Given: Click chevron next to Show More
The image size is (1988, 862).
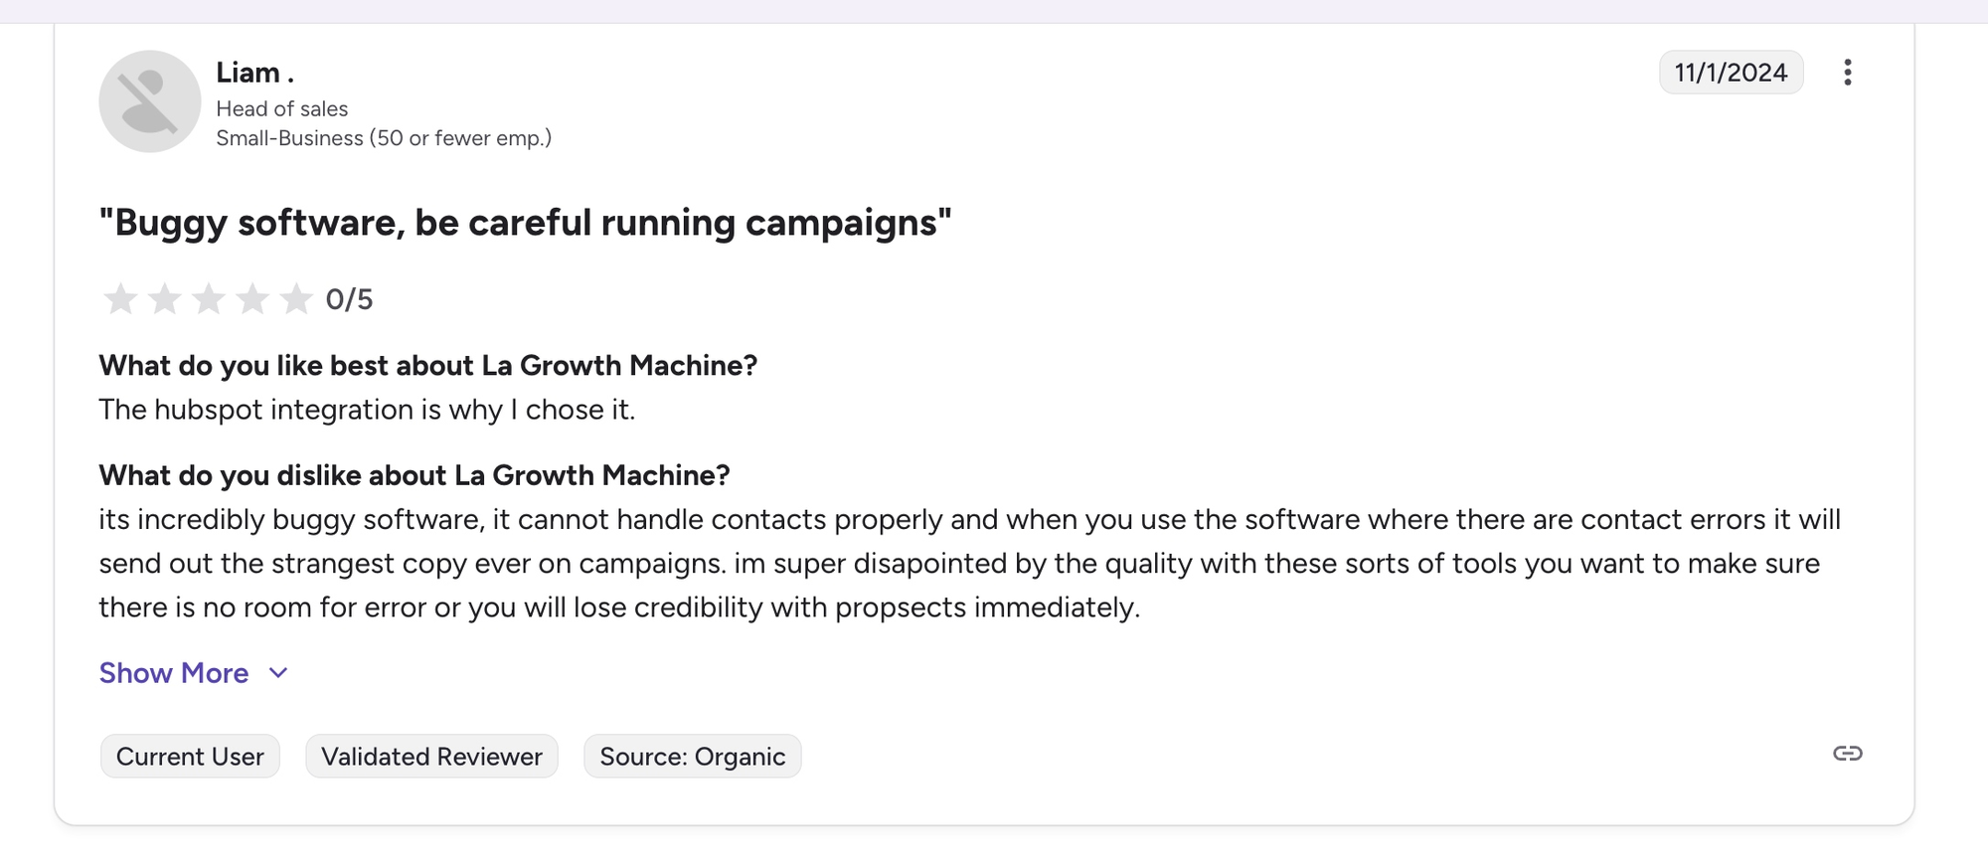Looking at the screenshot, I should pyautogui.click(x=279, y=673).
